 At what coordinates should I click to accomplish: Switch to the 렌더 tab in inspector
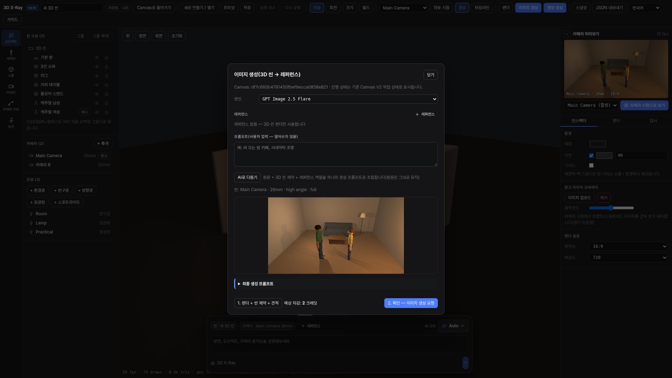(616, 121)
